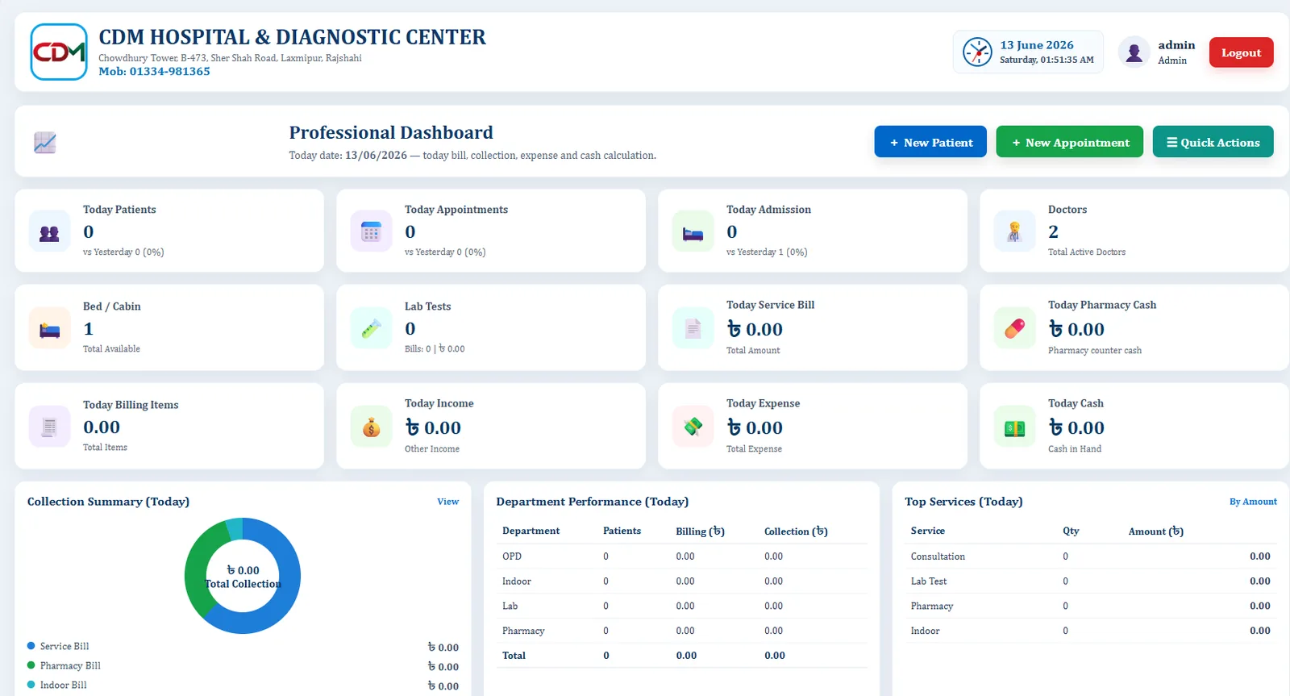Click the Total row label in department table

(x=514, y=656)
